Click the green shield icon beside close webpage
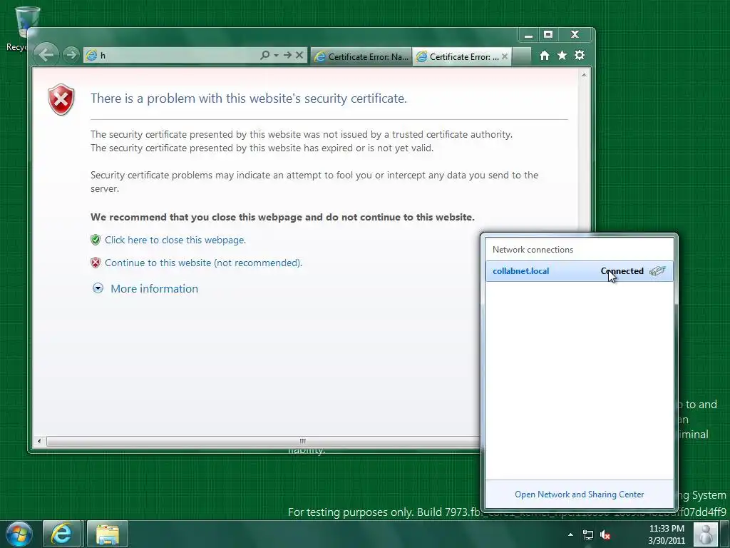The width and height of the screenshot is (730, 548). (x=96, y=240)
